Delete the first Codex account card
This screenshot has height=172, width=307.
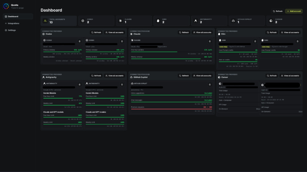79,41
